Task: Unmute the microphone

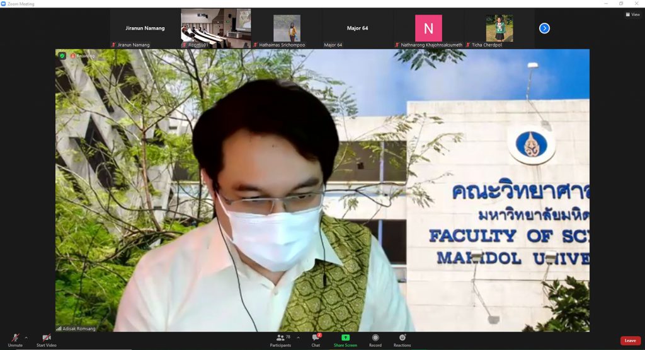Action: point(15,339)
